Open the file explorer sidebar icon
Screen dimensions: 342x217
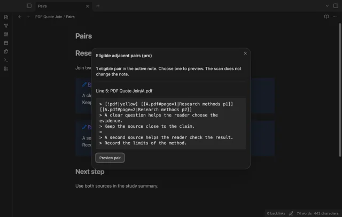coord(6,17)
